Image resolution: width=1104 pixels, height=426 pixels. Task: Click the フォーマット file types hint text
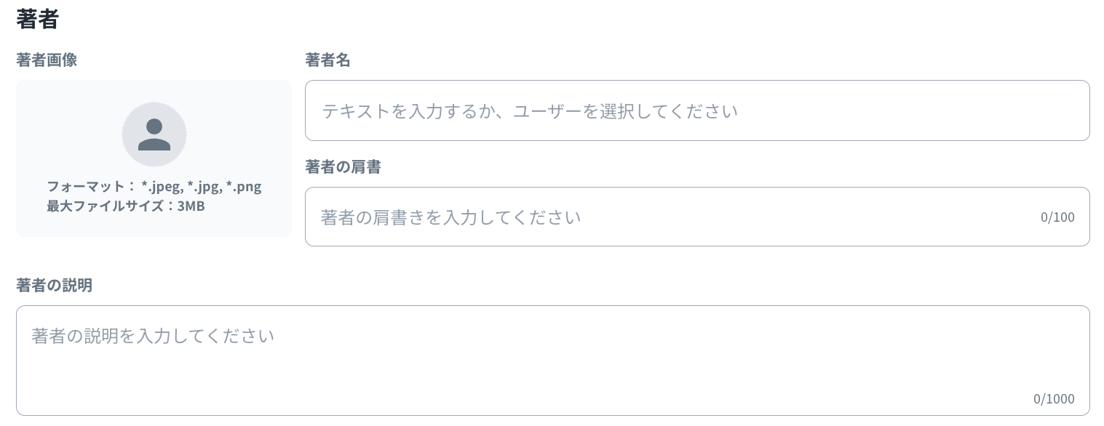point(154,187)
